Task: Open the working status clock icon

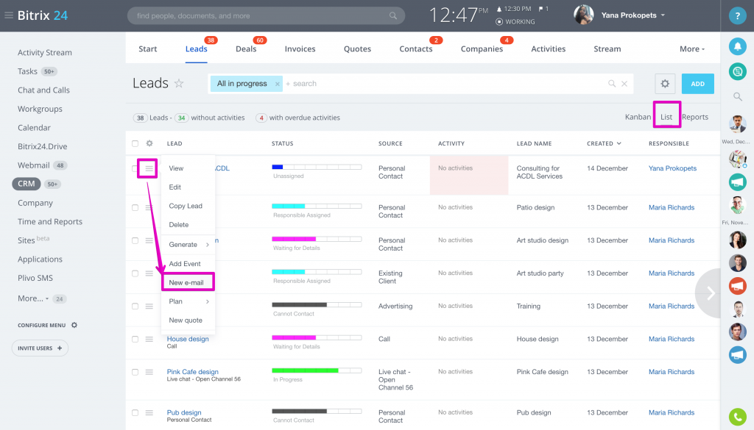Action: tap(499, 21)
